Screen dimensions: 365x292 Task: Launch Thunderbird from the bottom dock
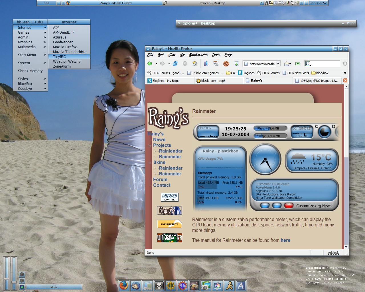[x=136, y=285]
